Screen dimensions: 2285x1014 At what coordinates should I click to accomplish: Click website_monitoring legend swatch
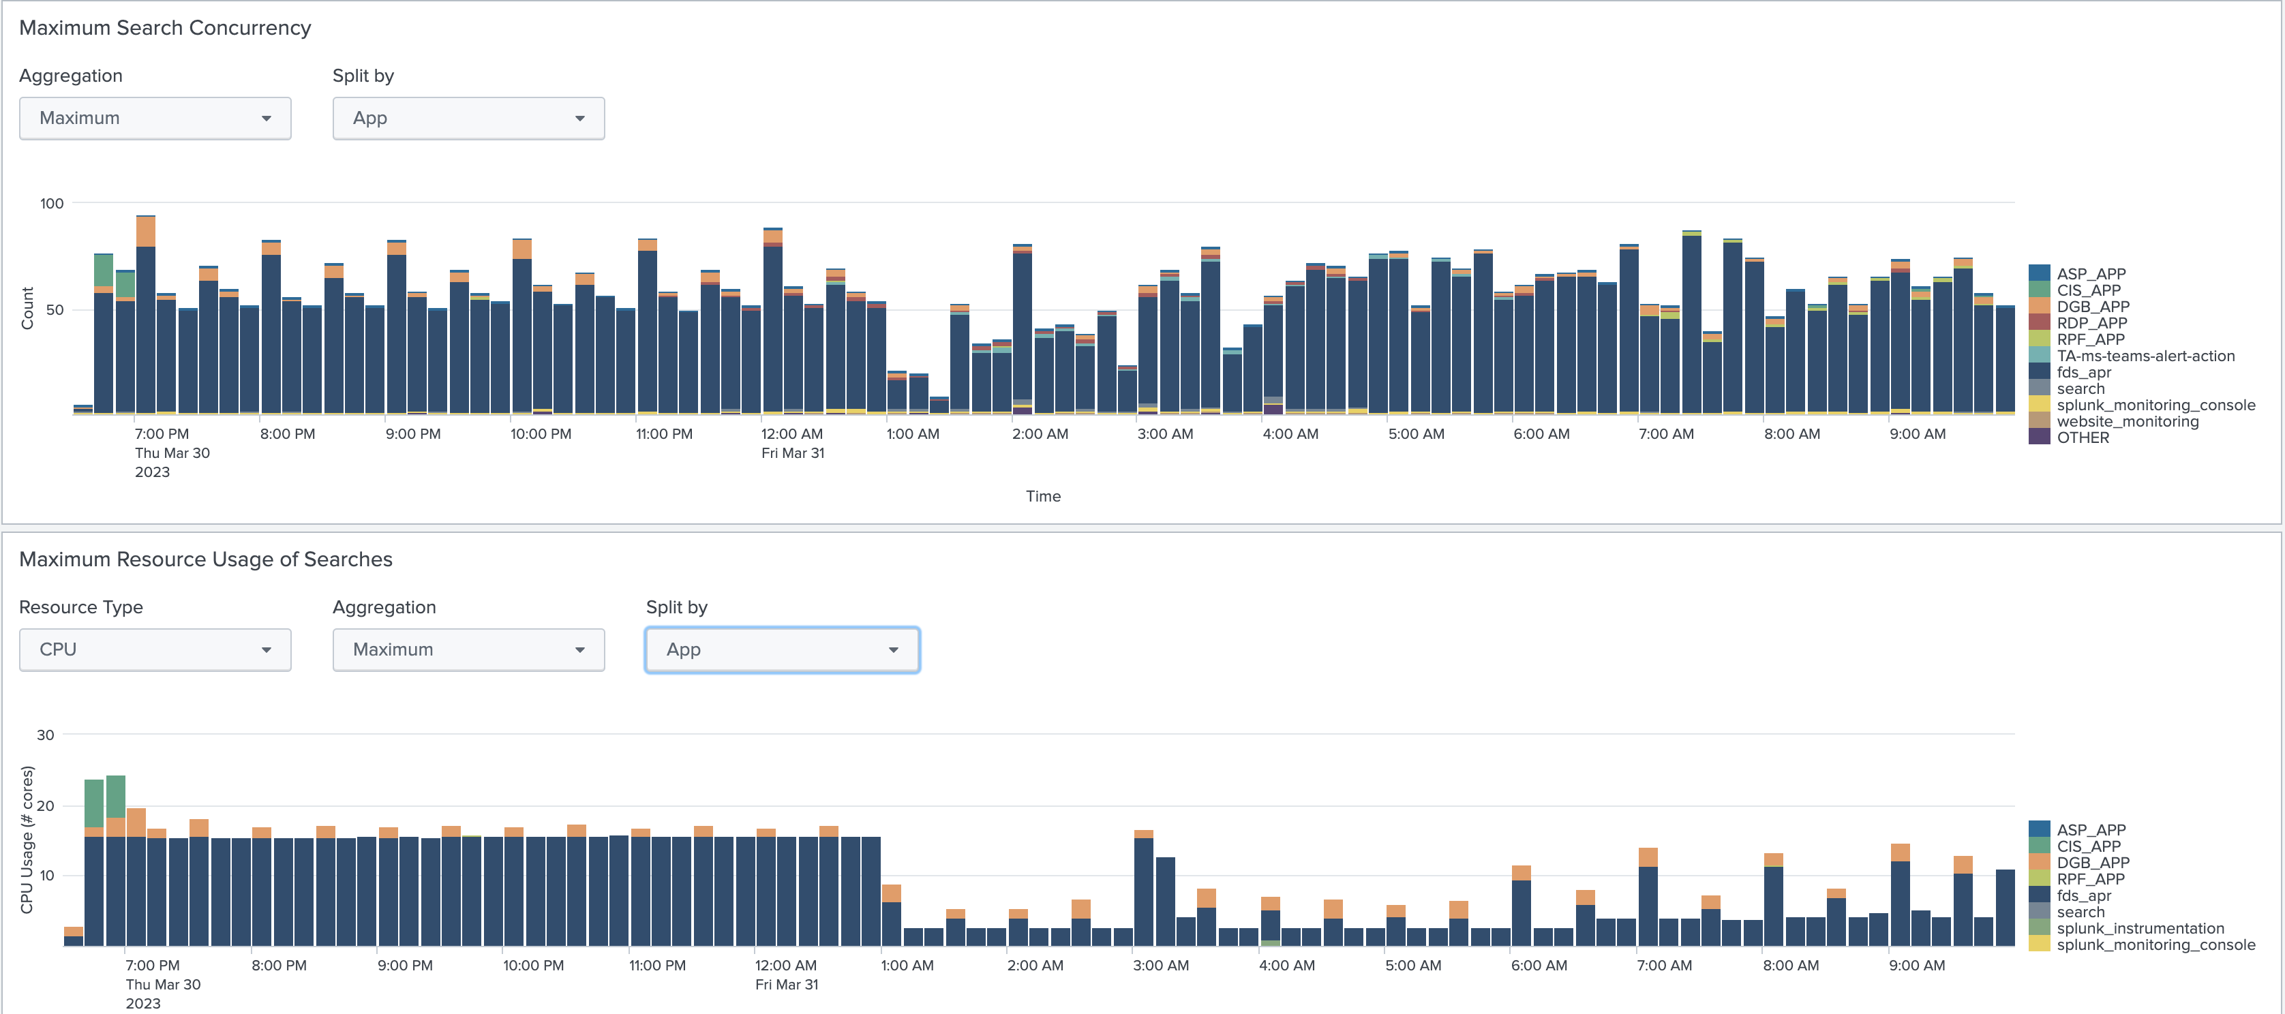click(2040, 421)
